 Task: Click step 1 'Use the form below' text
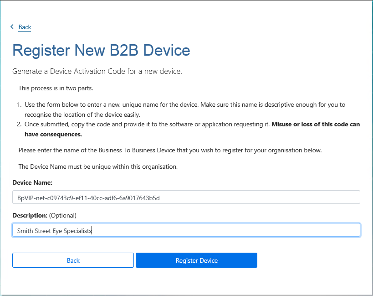pos(185,109)
